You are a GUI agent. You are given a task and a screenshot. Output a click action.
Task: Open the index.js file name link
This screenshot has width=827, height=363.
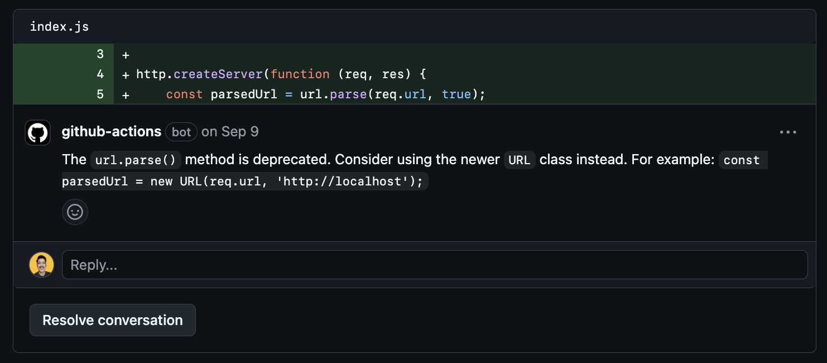pos(59,27)
